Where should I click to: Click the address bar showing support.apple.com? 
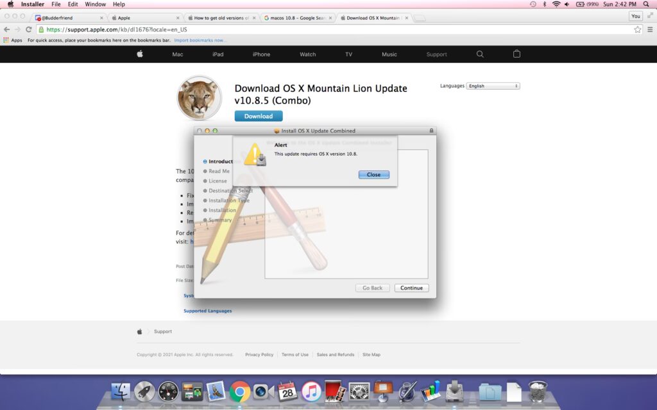tap(321, 29)
